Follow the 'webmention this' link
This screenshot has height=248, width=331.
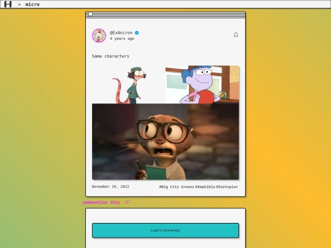coord(101,203)
